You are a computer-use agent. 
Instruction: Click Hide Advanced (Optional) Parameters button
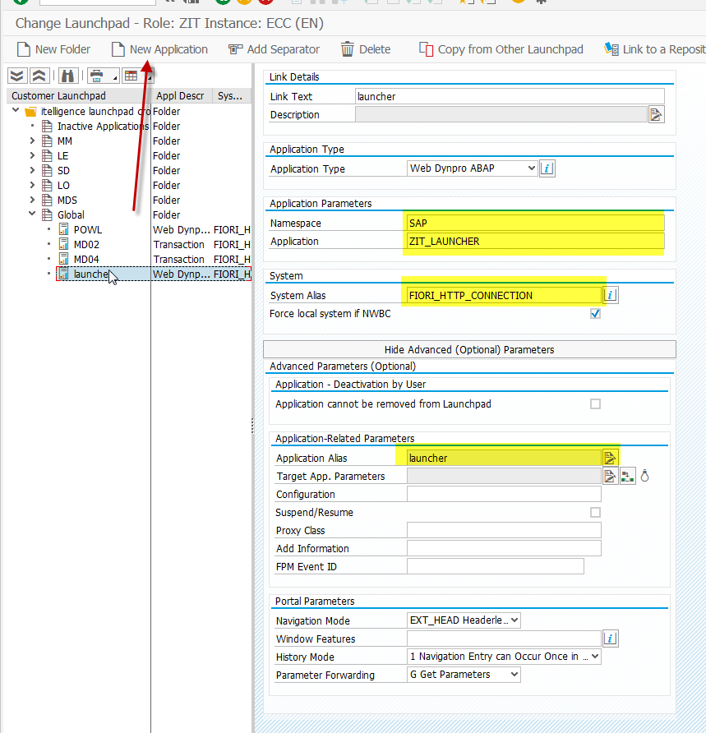coord(469,349)
